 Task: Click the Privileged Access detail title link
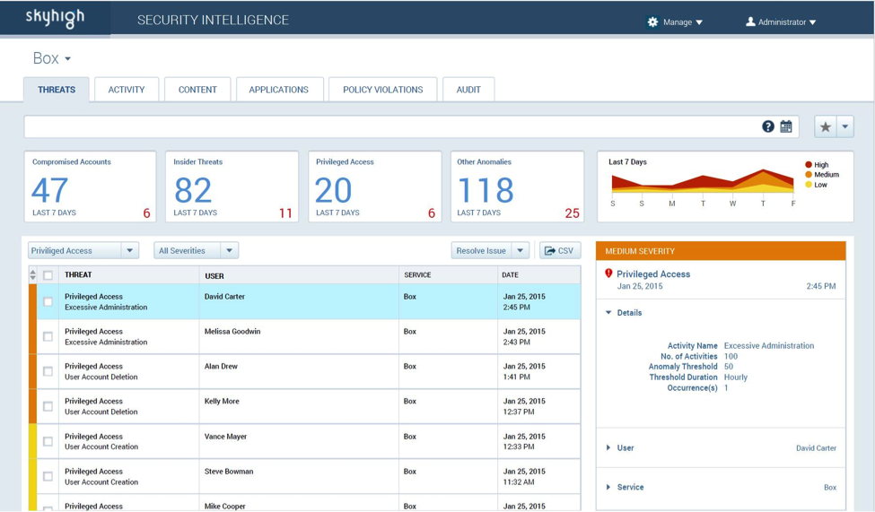click(x=653, y=273)
